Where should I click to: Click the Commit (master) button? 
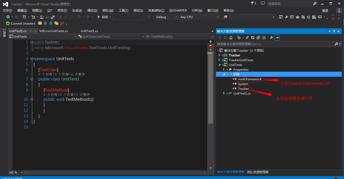pyautogui.click(x=21, y=23)
